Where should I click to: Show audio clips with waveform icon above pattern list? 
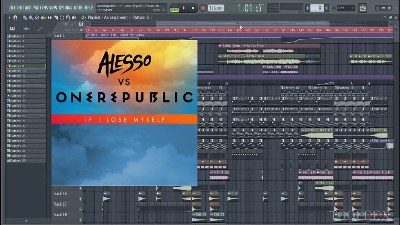[x=26, y=29]
